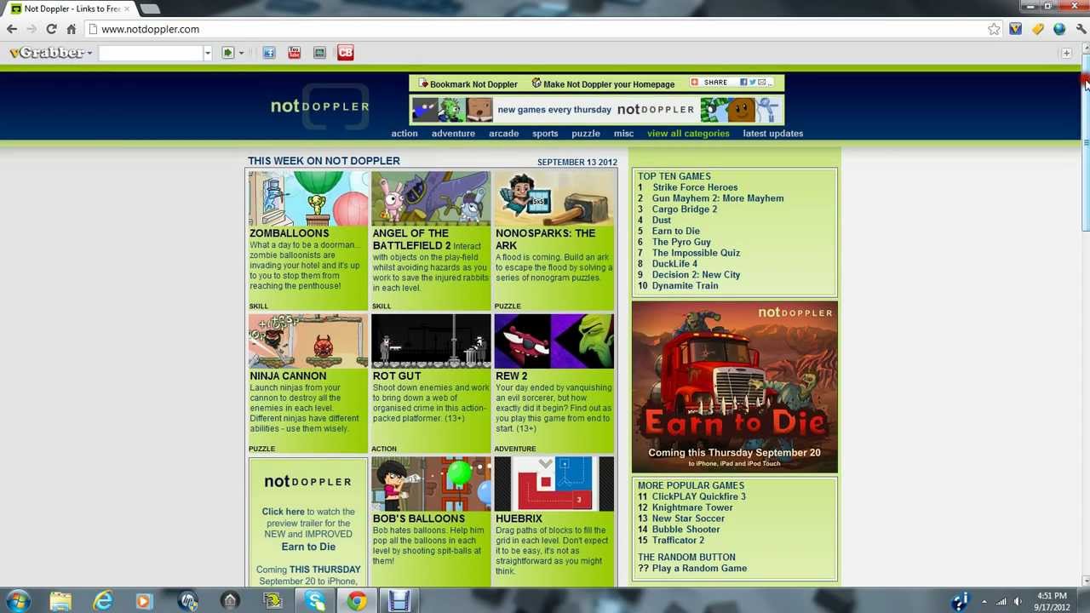
Task: Open ClickPLAY Quickfire 3 link
Action: click(698, 496)
